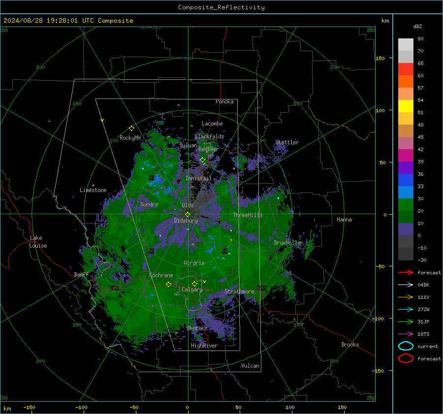The height and width of the screenshot is (414, 443).
Task: Click the Drumheller city label
Action: 288,243
